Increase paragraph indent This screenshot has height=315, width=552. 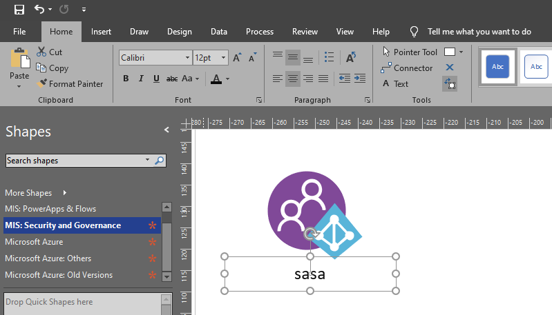(x=360, y=79)
